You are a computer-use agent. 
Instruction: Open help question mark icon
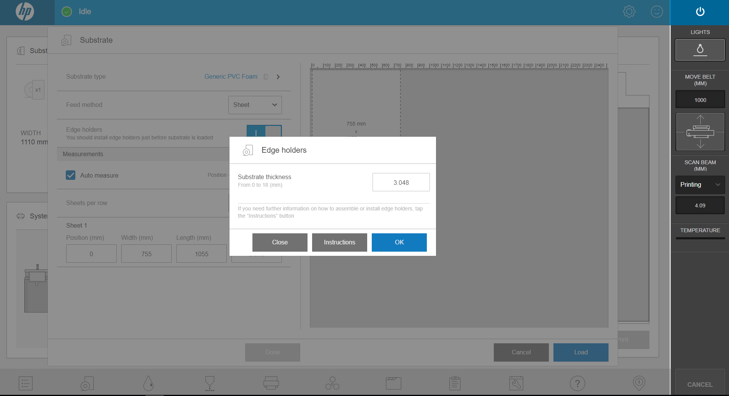578,383
